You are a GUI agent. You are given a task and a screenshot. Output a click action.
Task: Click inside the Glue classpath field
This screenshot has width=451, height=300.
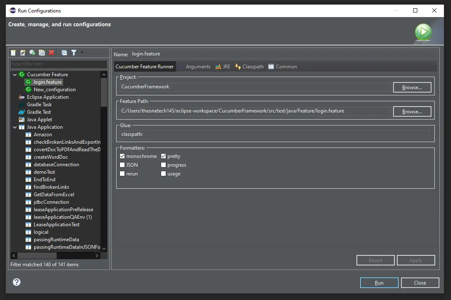(x=275, y=134)
